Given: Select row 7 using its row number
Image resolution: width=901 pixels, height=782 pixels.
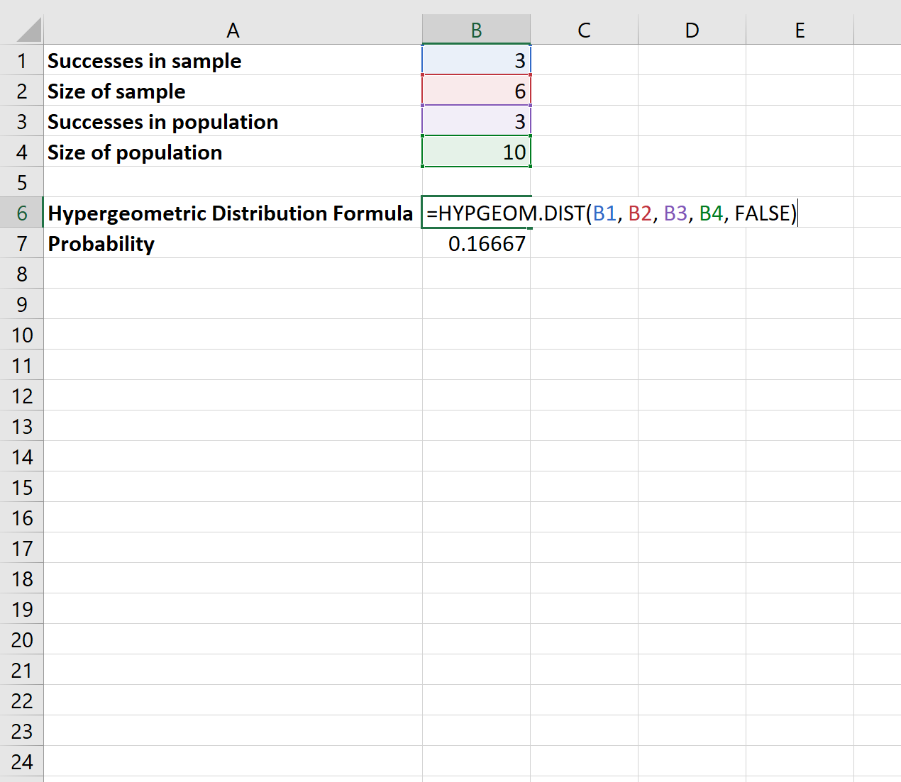Looking at the screenshot, I should [22, 242].
